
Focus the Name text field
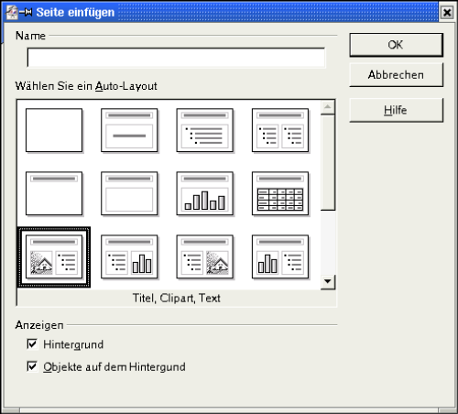click(x=176, y=58)
